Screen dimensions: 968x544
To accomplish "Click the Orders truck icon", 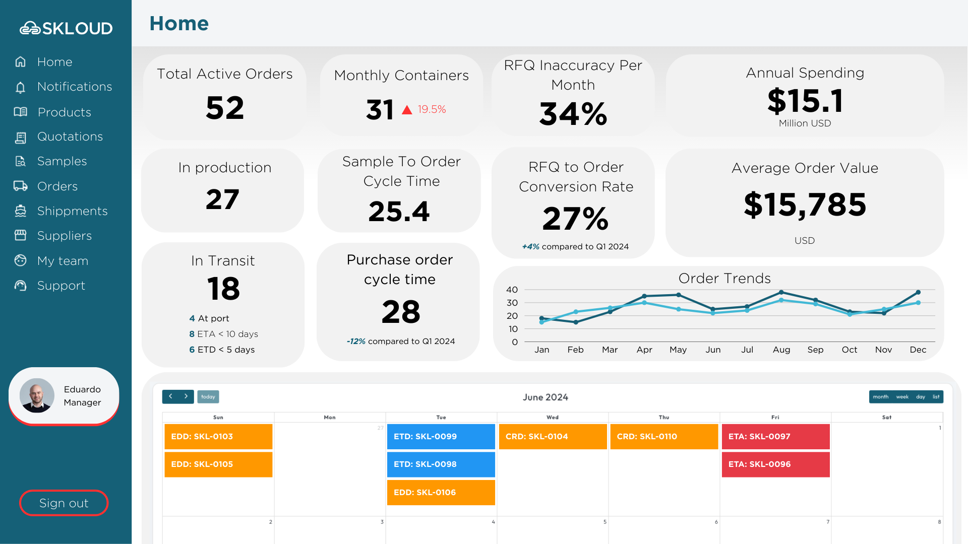I will (20, 186).
